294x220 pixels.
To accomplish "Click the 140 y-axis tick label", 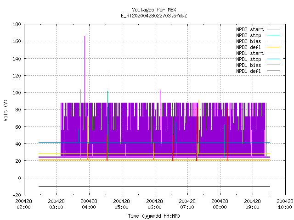I will 17,59.
